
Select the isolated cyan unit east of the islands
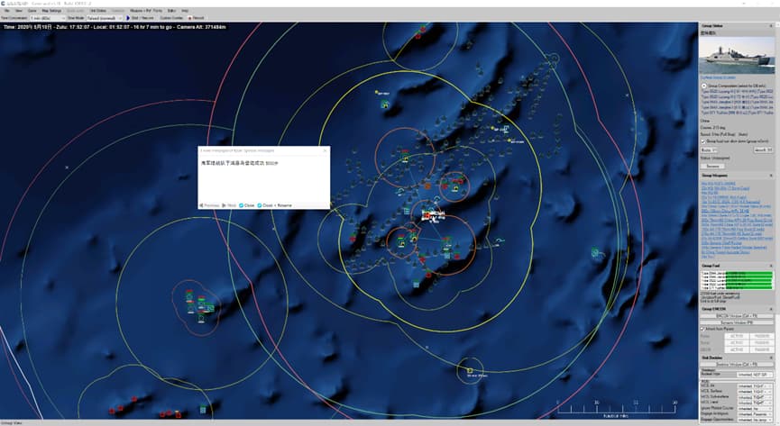coord(595,253)
